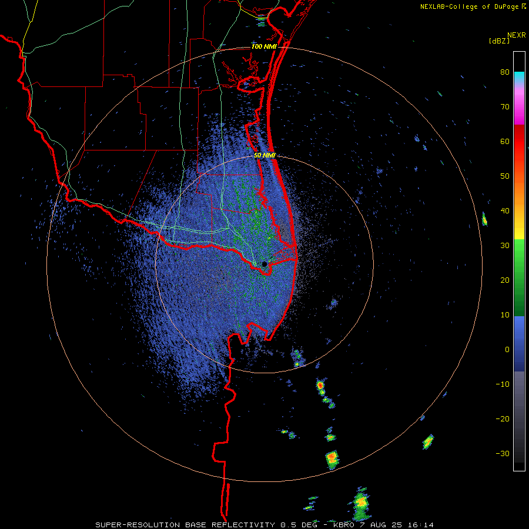Click the 40 value on the dBZ scale
The height and width of the screenshot is (529, 529).
[x=505, y=211]
